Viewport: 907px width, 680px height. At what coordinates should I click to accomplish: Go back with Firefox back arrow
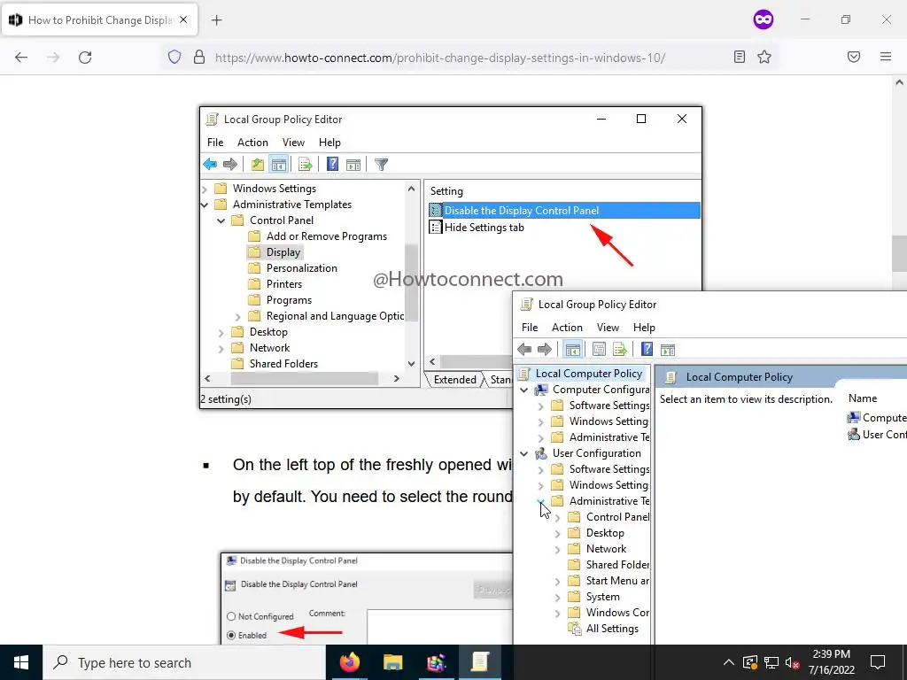(x=21, y=57)
